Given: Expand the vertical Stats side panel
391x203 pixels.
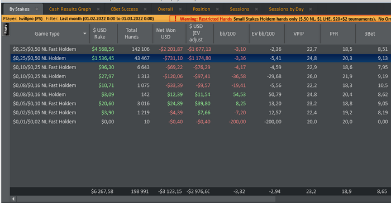Looking at the screenshot, I should click(x=6, y=30).
